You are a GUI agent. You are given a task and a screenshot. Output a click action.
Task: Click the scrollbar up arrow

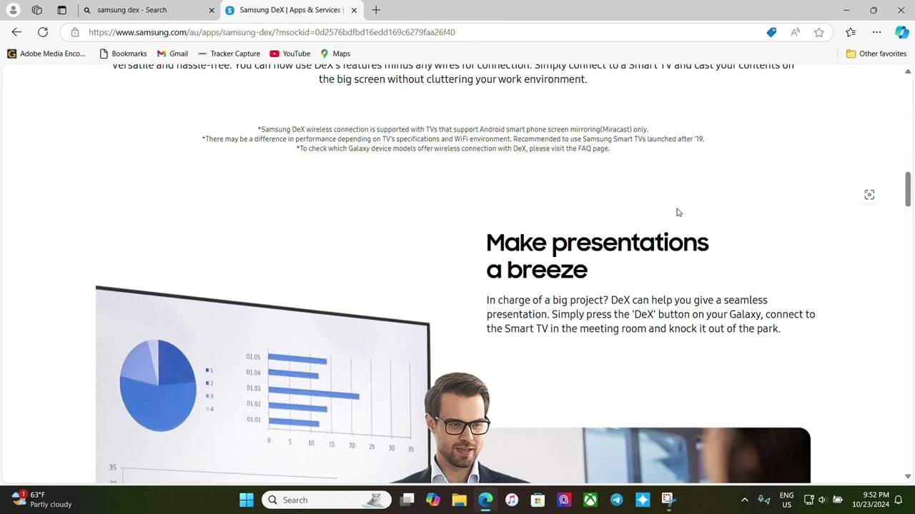point(908,71)
